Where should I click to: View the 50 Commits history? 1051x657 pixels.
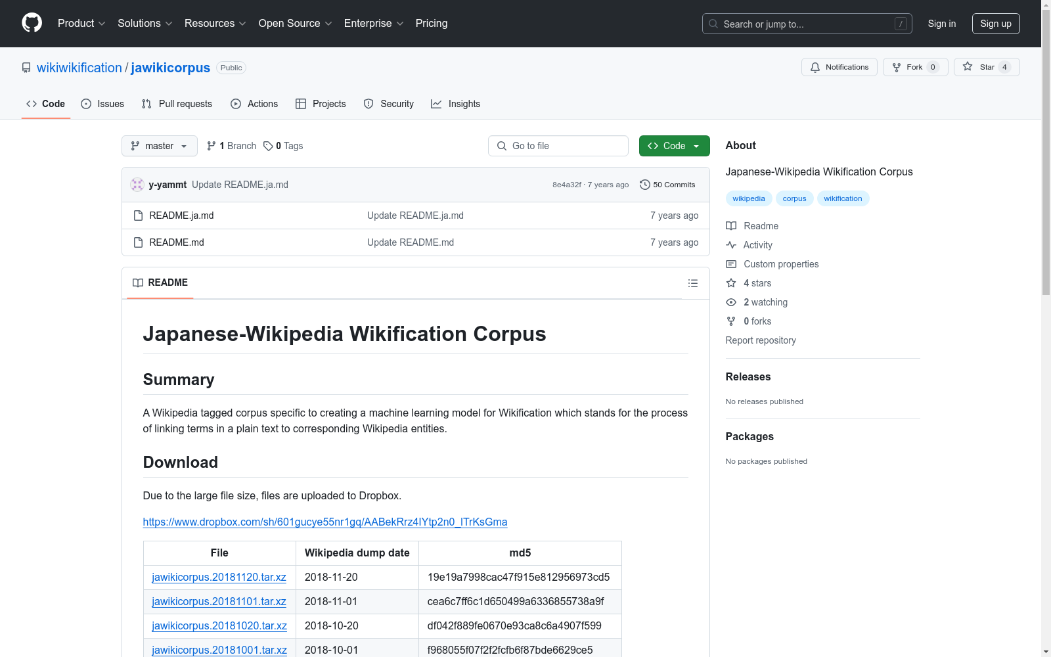pos(667,185)
